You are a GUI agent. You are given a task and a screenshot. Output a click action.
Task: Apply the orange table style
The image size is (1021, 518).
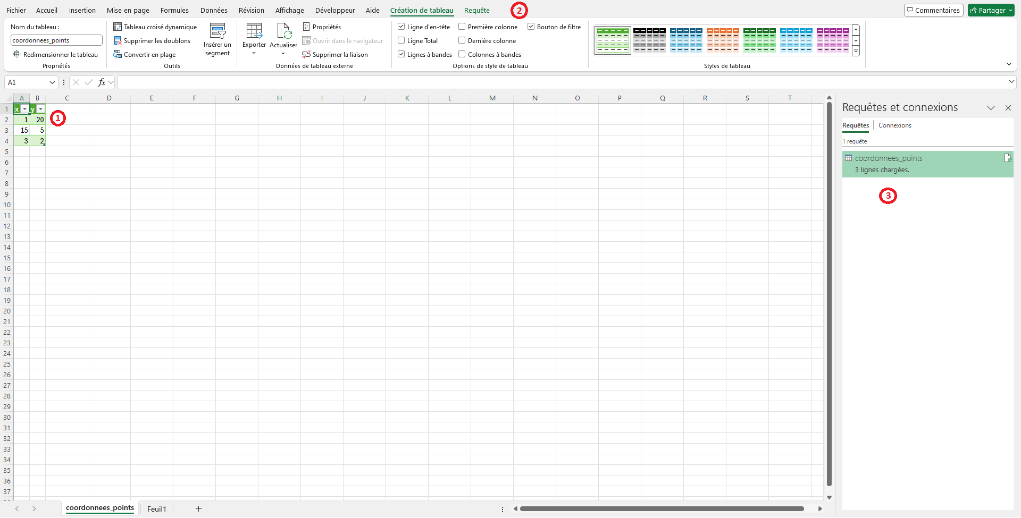coord(723,40)
